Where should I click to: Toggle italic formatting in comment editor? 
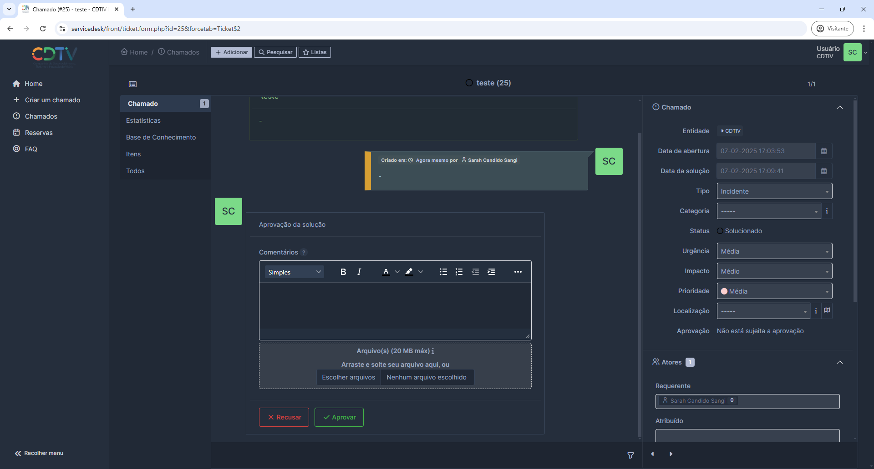pyautogui.click(x=359, y=272)
